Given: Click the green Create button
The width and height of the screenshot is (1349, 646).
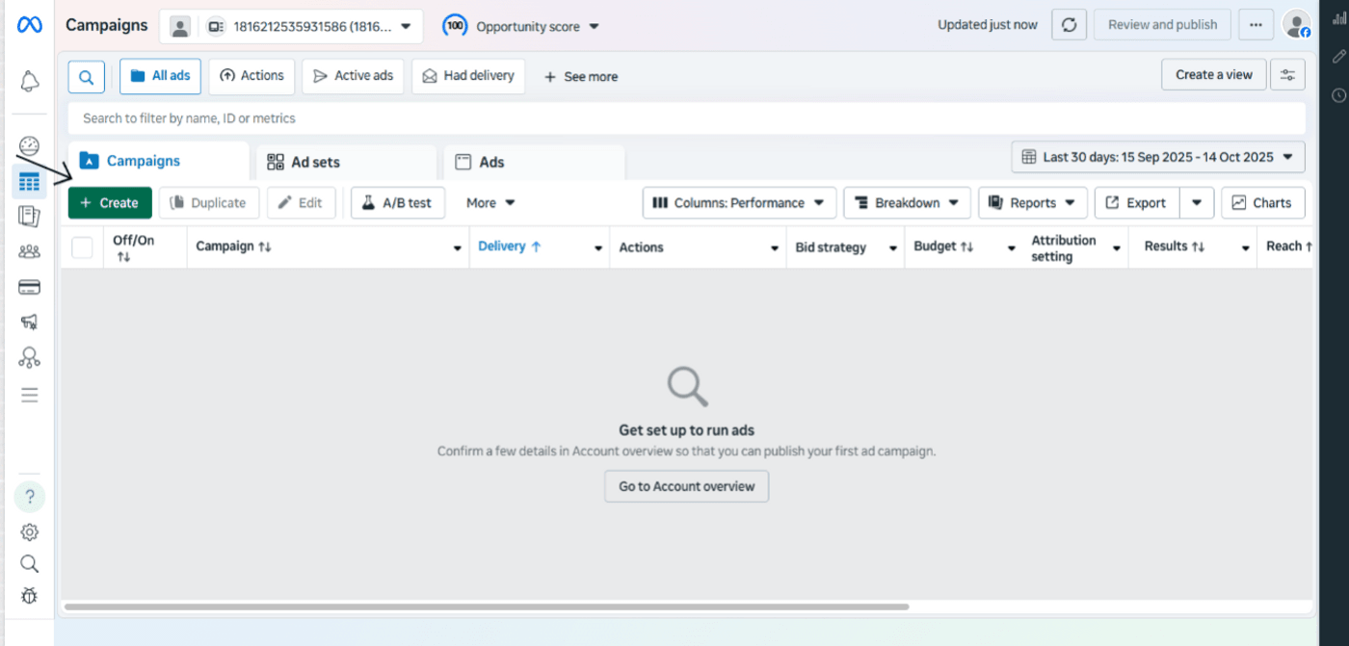Looking at the screenshot, I should click(110, 203).
